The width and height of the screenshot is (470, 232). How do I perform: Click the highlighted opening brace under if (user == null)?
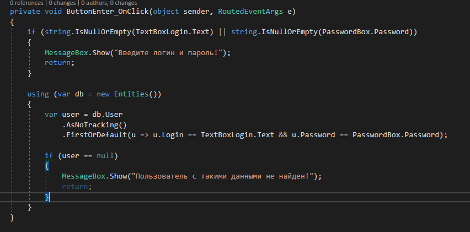click(47, 166)
